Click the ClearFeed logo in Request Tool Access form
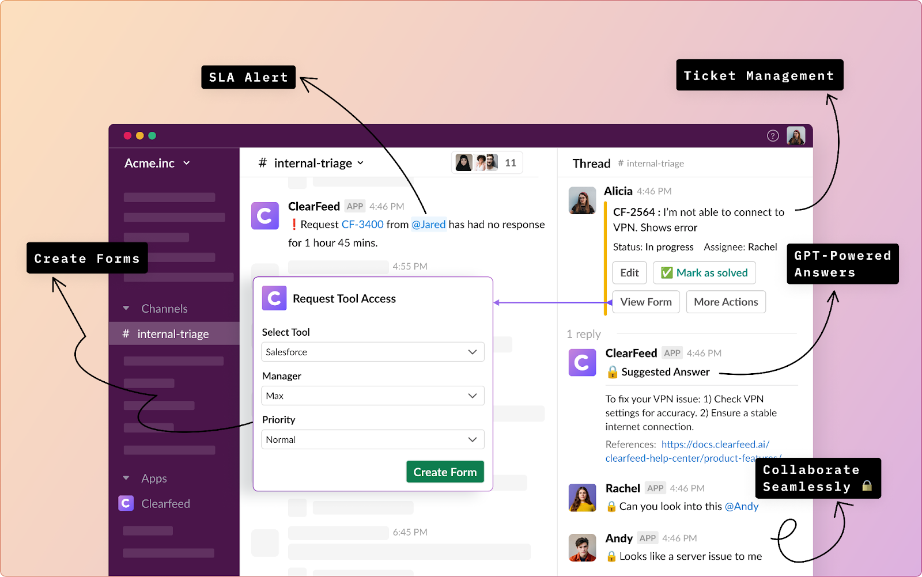 [274, 298]
